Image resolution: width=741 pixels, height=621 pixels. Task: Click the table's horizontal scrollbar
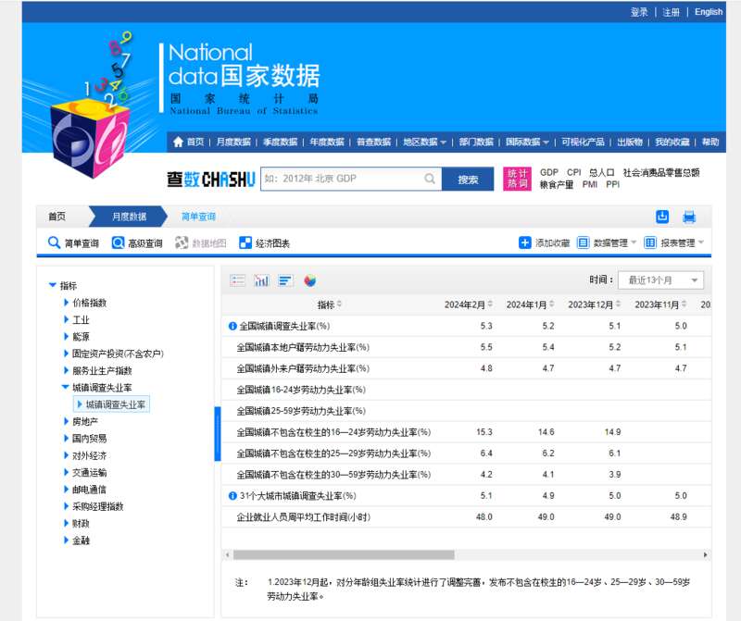point(343,554)
